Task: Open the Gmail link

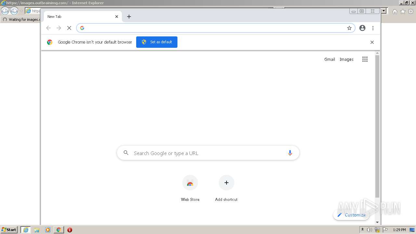Action: click(330, 59)
